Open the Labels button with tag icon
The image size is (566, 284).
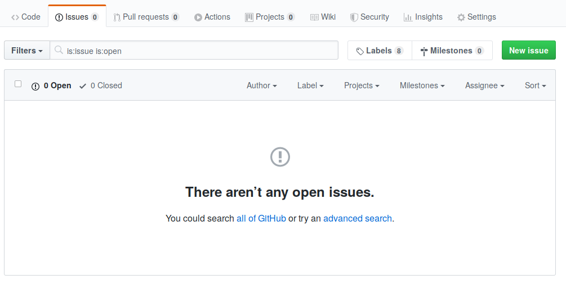point(380,51)
